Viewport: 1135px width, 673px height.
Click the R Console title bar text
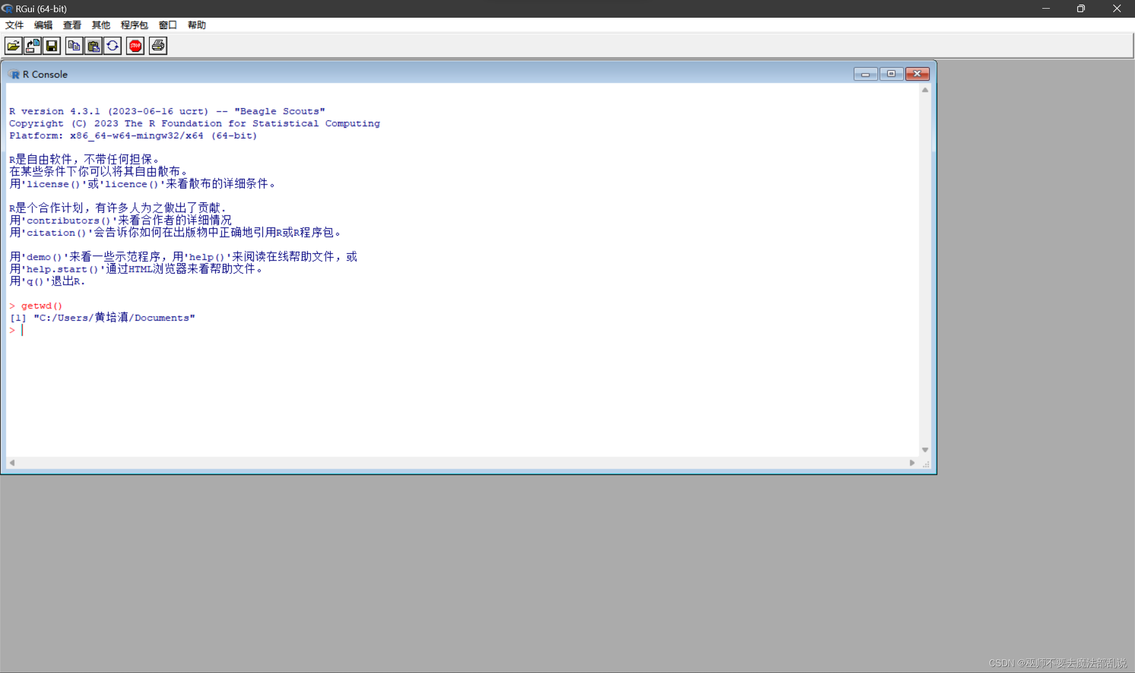(x=45, y=74)
